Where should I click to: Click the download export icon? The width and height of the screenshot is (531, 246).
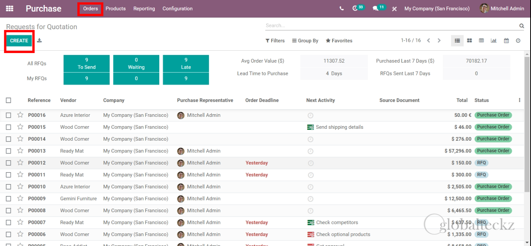[39, 40]
